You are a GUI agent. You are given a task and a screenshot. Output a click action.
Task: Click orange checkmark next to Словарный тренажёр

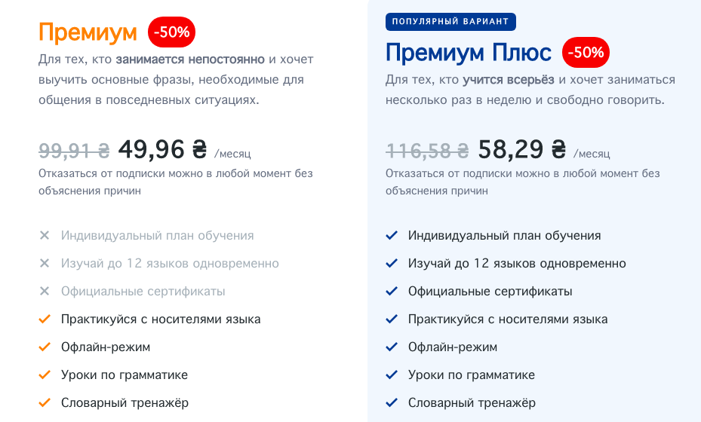45,403
